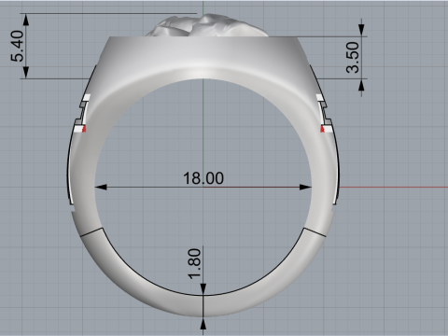Select the 18.00 inner diameter dimension text
The height and width of the screenshot is (336, 448).
[x=203, y=178]
